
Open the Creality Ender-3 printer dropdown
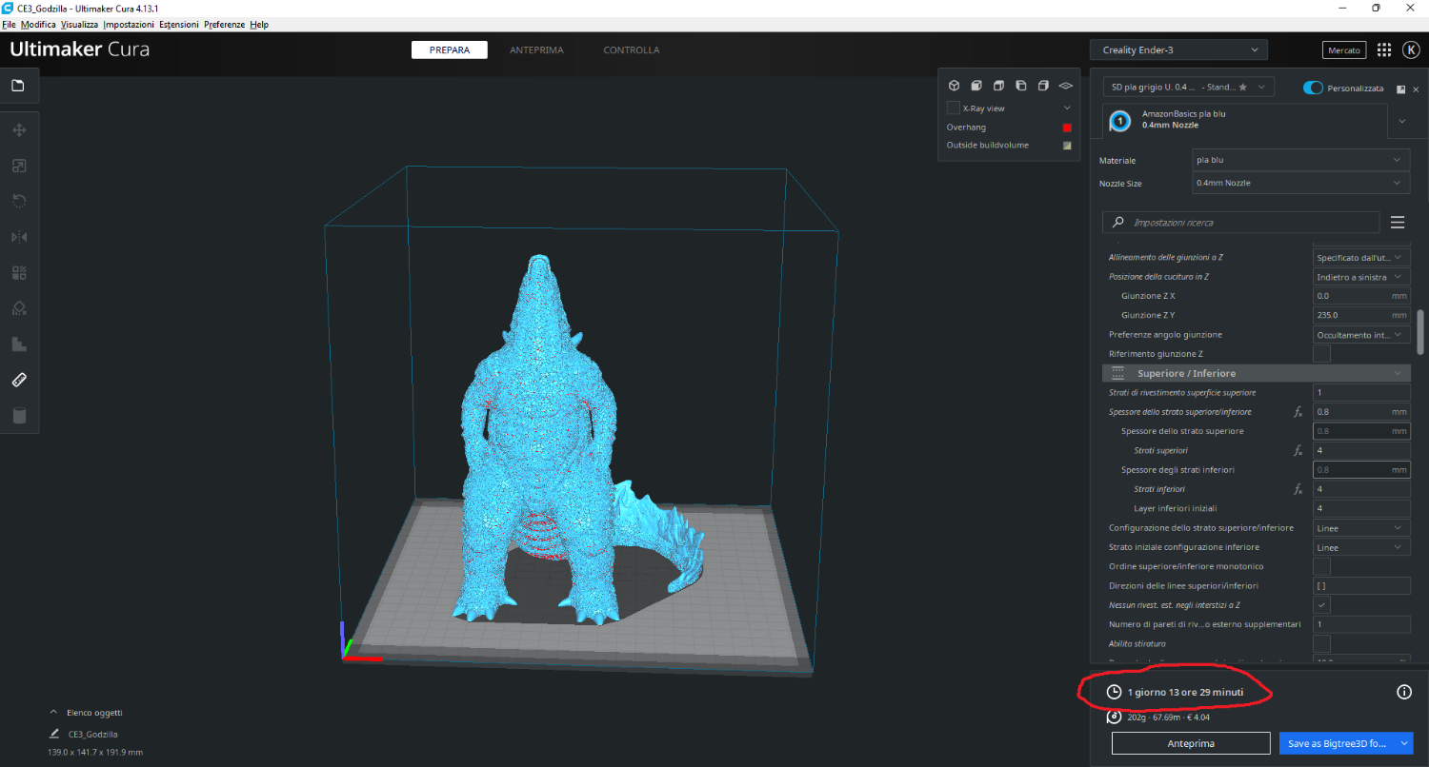(x=1178, y=49)
